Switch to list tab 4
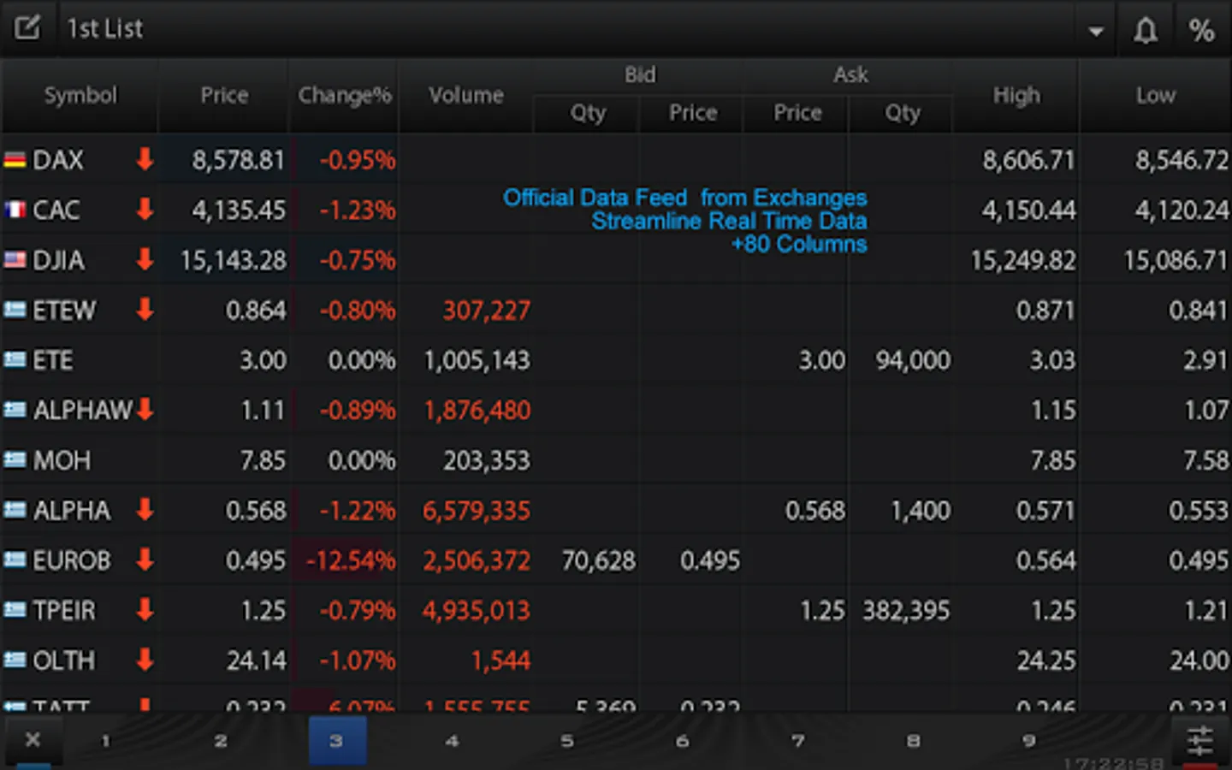Image resolution: width=1232 pixels, height=770 pixels. point(453,741)
